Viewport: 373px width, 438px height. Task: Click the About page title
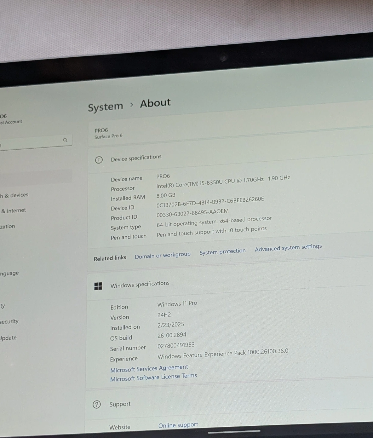155,103
